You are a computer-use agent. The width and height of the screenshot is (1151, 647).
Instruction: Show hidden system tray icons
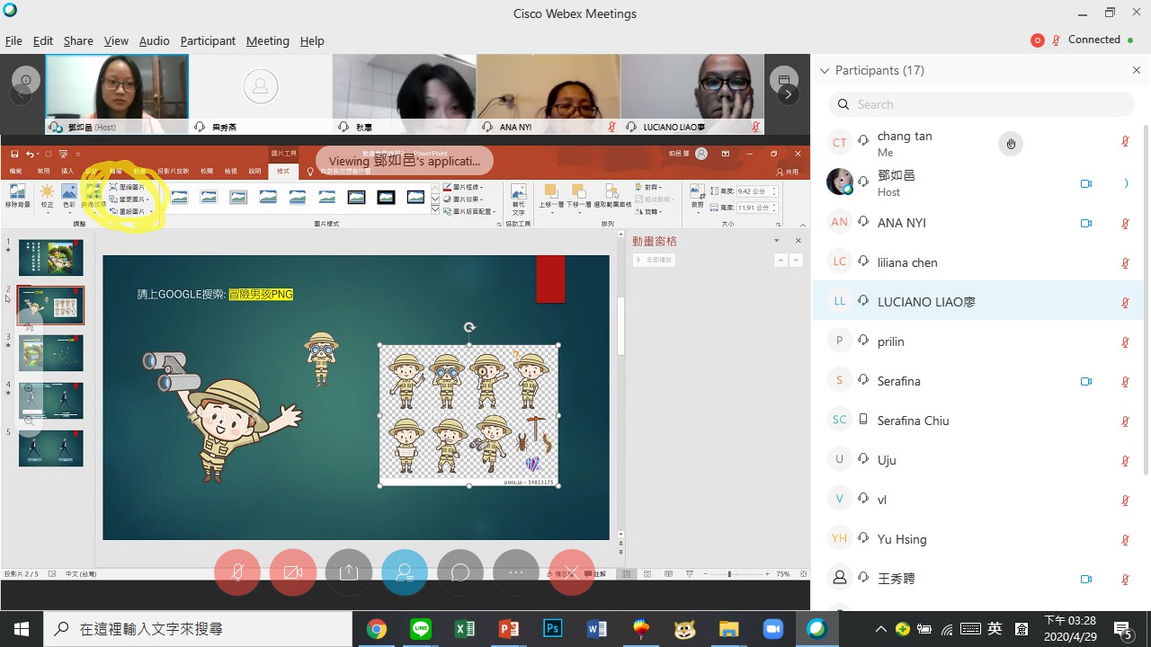[x=880, y=629]
